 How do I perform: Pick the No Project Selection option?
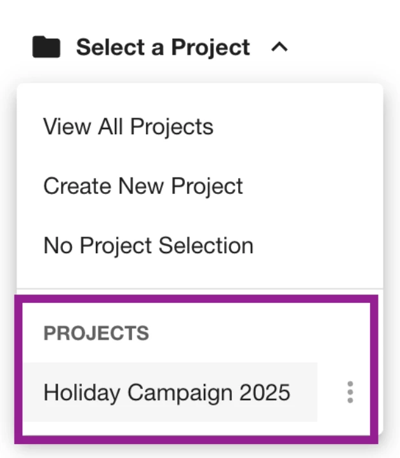tap(148, 246)
